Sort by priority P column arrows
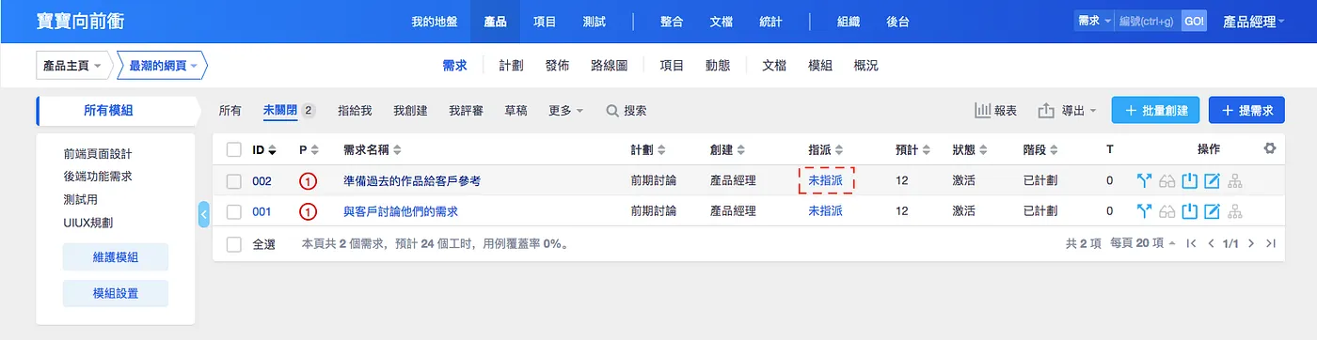Image resolution: width=1317 pixels, height=340 pixels. 315,149
